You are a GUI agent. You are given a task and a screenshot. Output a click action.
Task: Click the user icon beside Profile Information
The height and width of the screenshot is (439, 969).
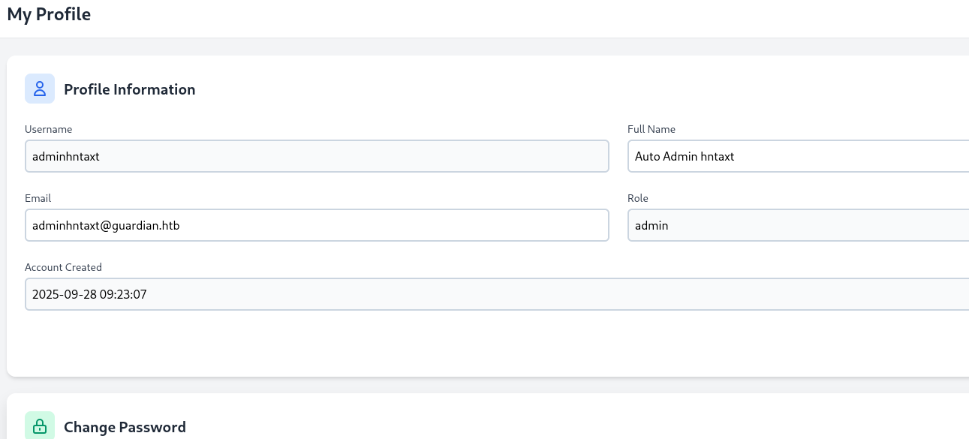[40, 89]
